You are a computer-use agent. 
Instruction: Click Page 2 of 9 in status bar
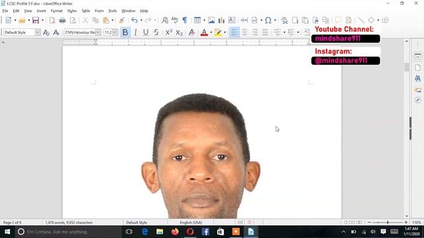pyautogui.click(x=12, y=222)
